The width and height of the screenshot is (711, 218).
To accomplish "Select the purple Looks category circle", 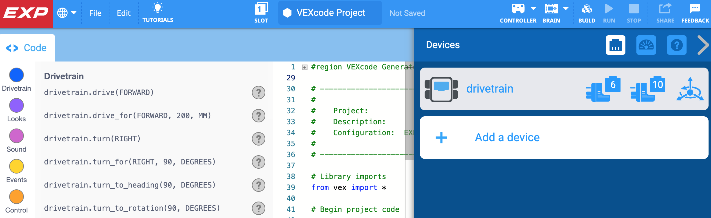I will pyautogui.click(x=16, y=106).
